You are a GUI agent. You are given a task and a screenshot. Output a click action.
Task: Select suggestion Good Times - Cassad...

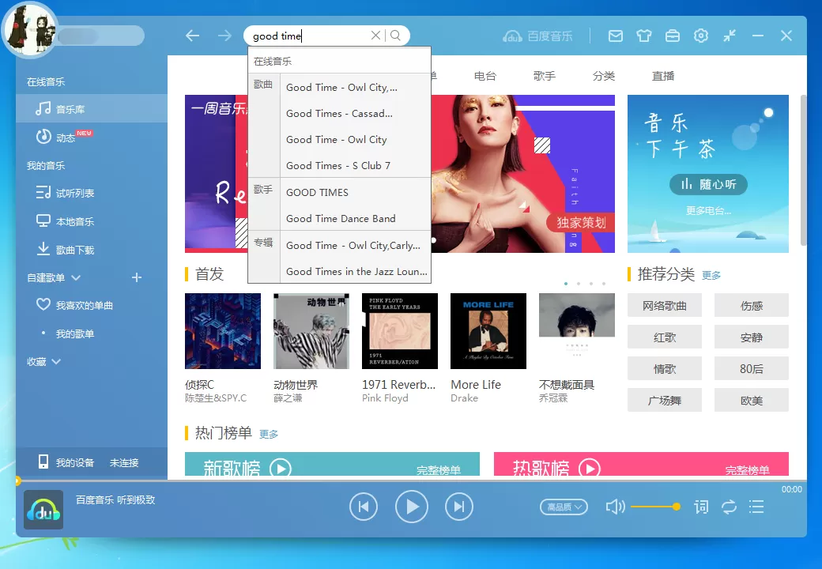pyautogui.click(x=356, y=113)
